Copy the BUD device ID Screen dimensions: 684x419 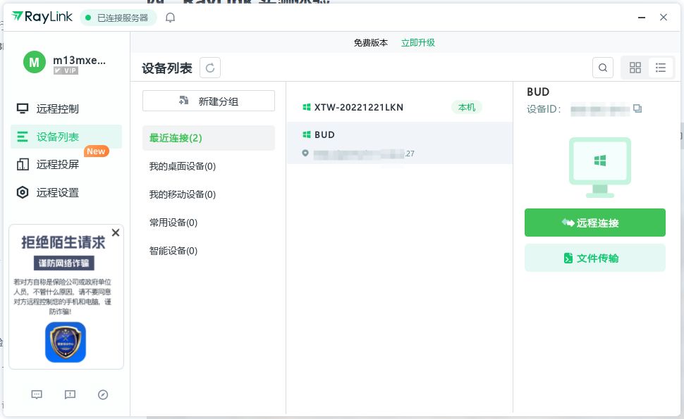pyautogui.click(x=637, y=109)
